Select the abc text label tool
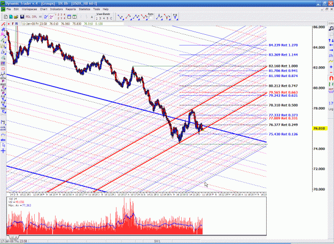The height and width of the screenshot is (244, 334). [x=3, y=140]
